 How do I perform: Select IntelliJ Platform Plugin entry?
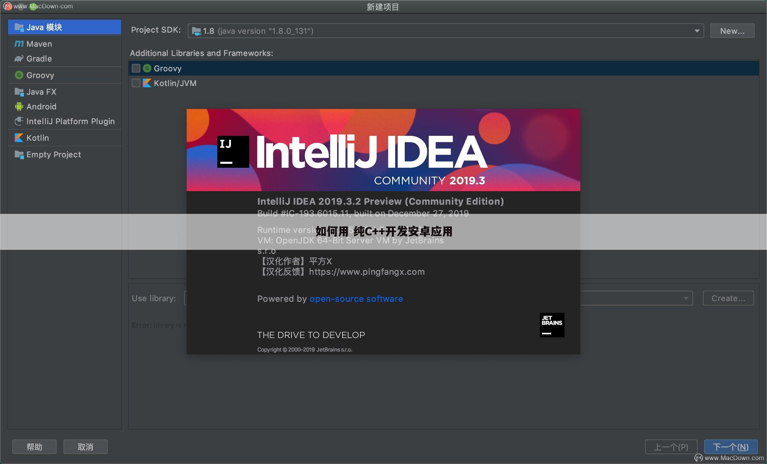tap(64, 121)
